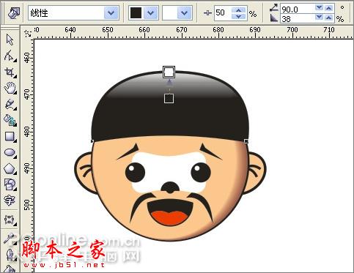Click the left selection handle of the hat
Image resolution: width=354 pixels, height=273 pixels.
pos(92,141)
